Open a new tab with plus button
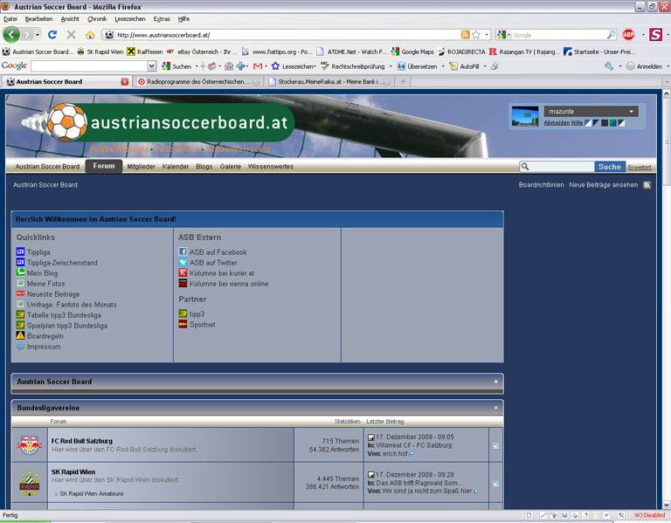This screenshot has height=523, width=671. click(403, 82)
